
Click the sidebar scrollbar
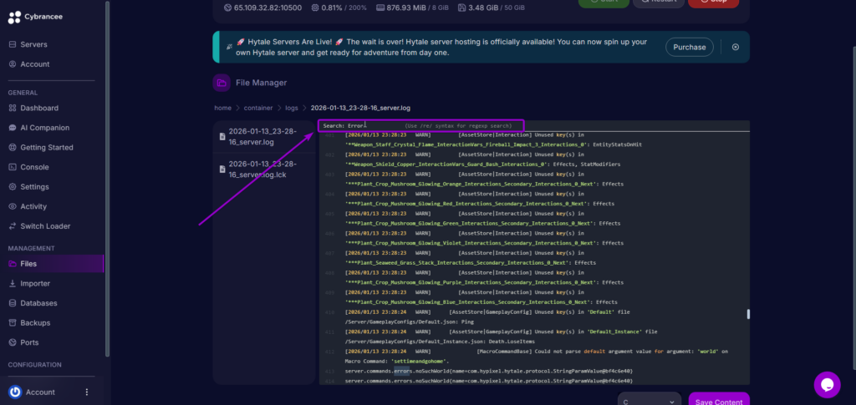click(107, 179)
